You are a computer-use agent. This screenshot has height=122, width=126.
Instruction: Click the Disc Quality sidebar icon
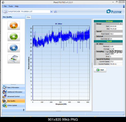(5, 101)
